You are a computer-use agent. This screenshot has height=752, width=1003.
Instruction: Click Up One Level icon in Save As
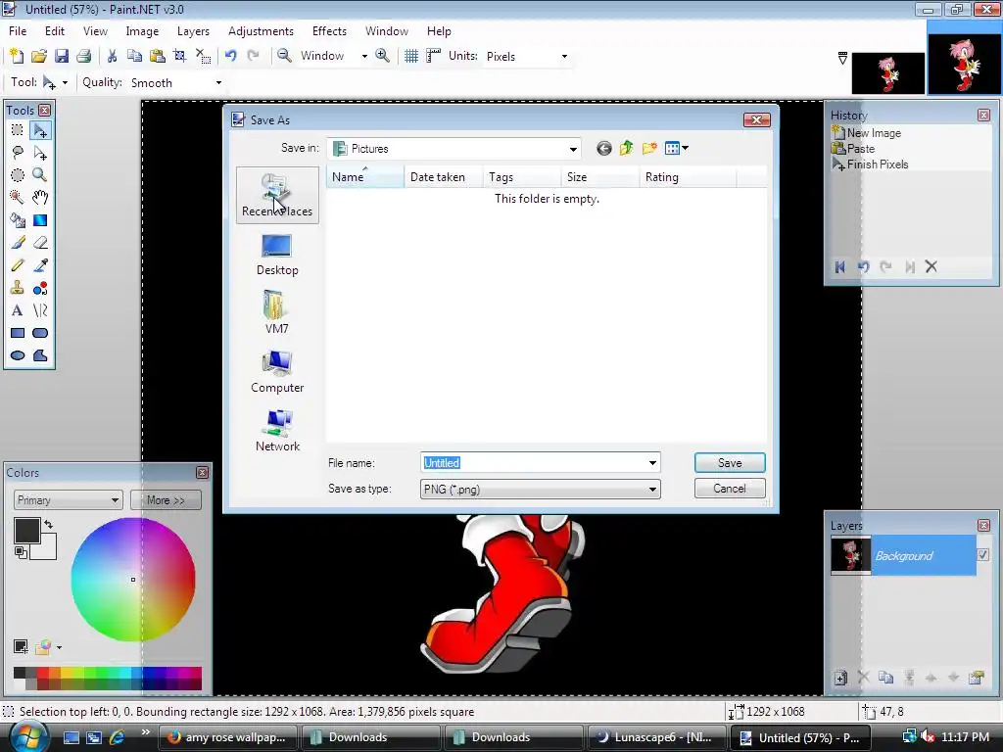click(x=626, y=149)
